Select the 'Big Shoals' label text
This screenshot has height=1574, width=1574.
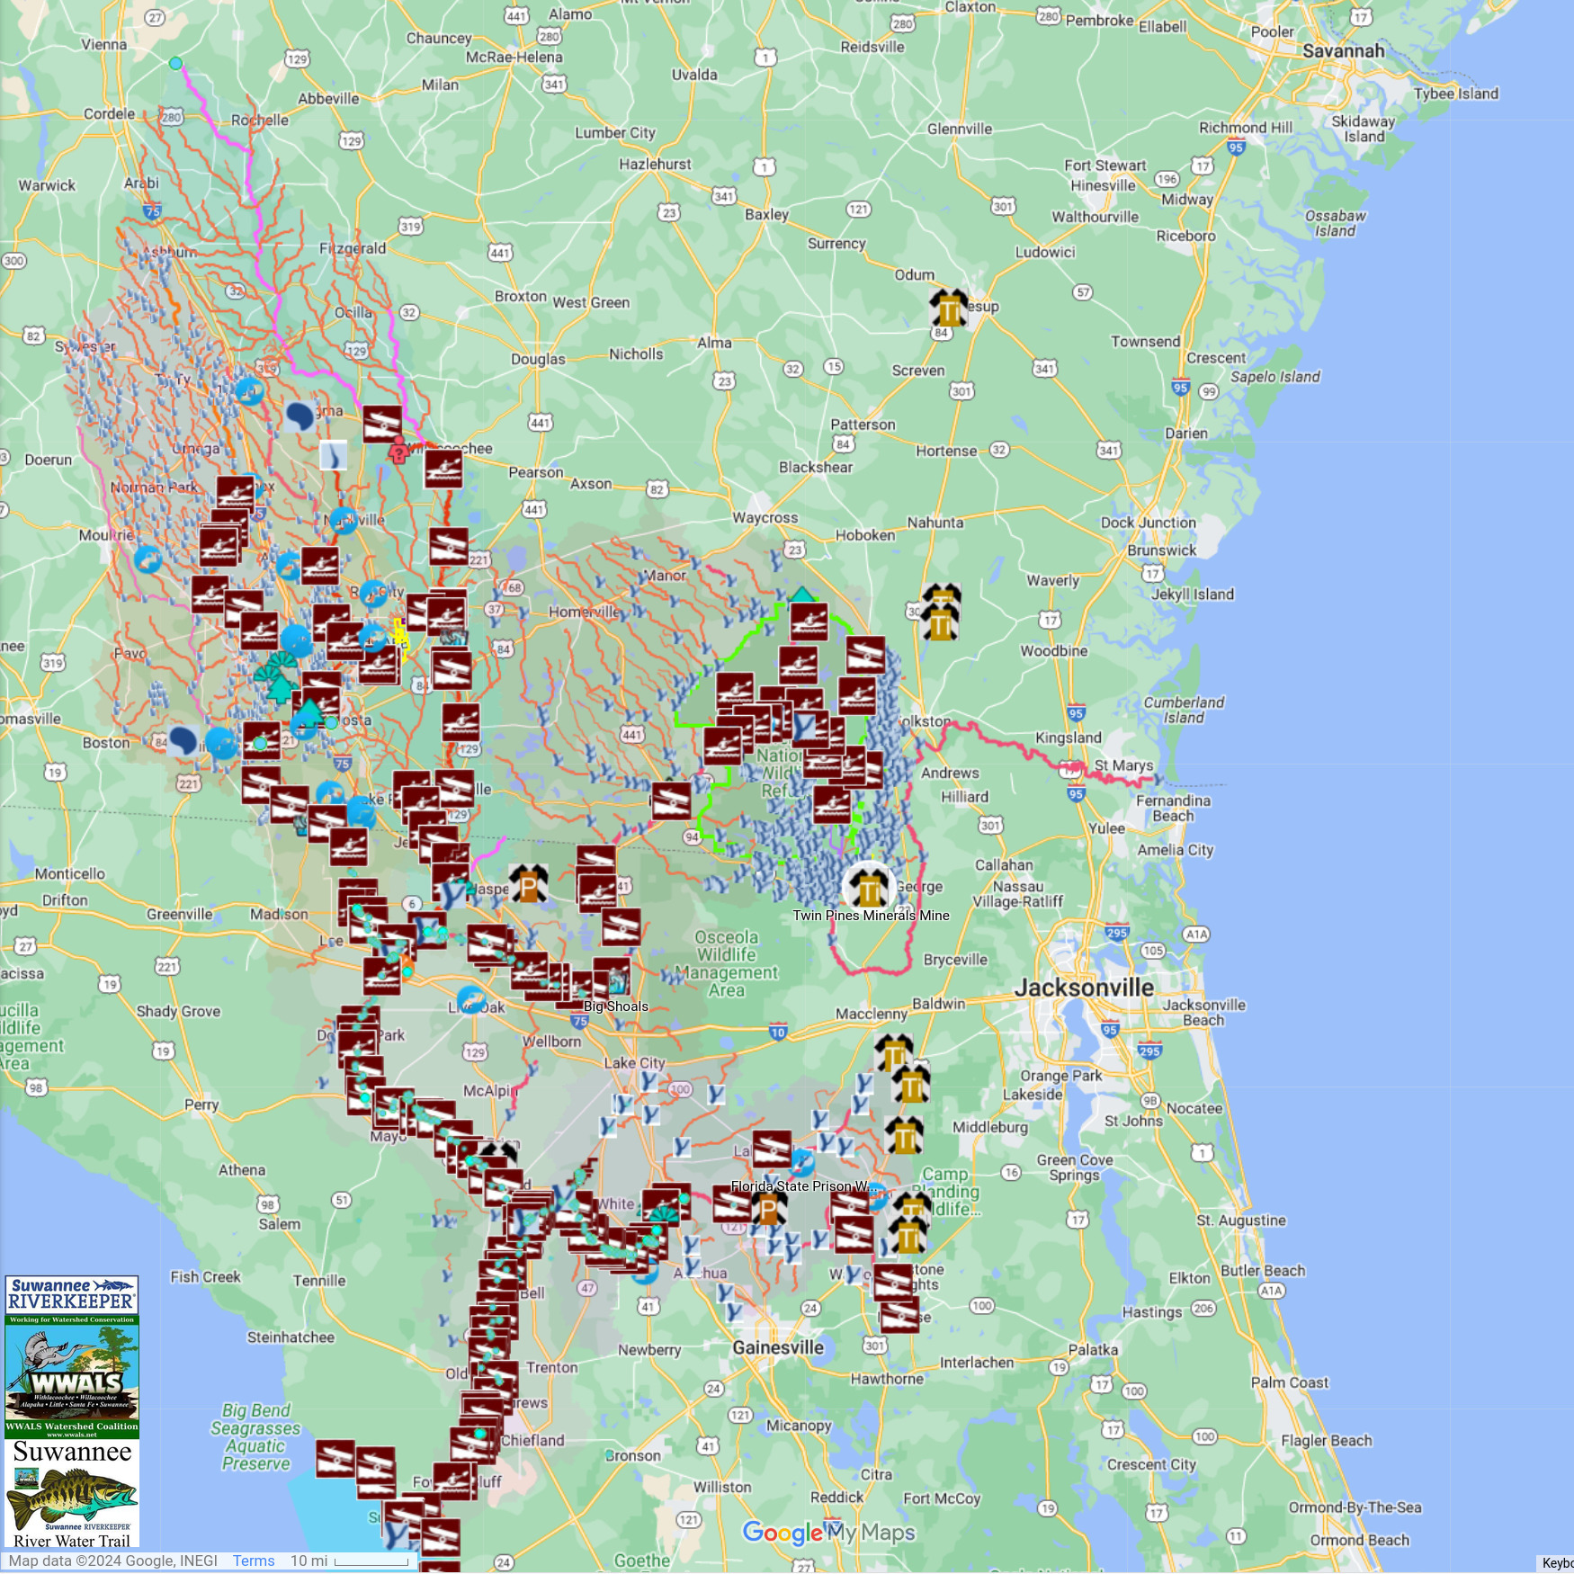coord(616,1006)
